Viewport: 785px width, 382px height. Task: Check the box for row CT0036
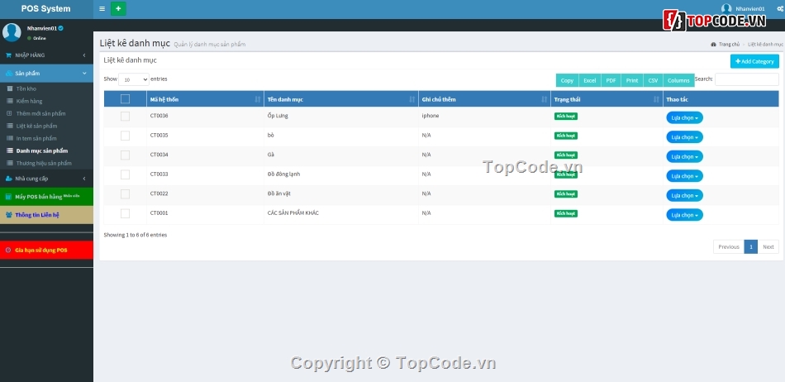click(x=125, y=117)
